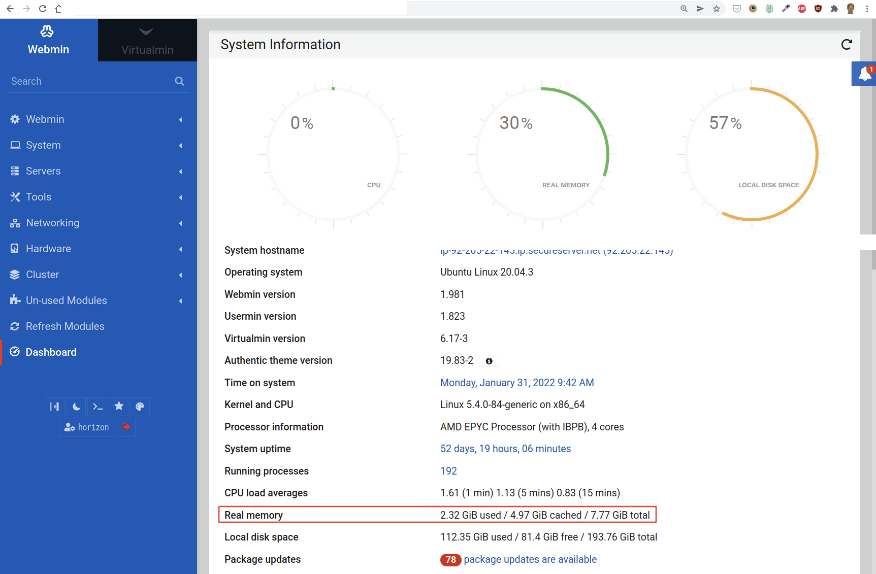Image resolution: width=876 pixels, height=574 pixels.
Task: Collapse the sidebar navigation menu
Action: click(54, 407)
